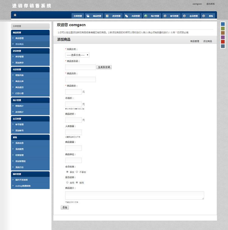Click the 出货管理 copy icon in navbar
This screenshot has width=228, height=230.
pos(126,16)
